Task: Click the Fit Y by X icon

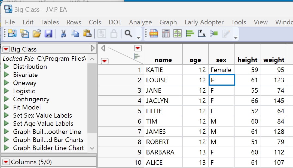Action: [x=202, y=34]
